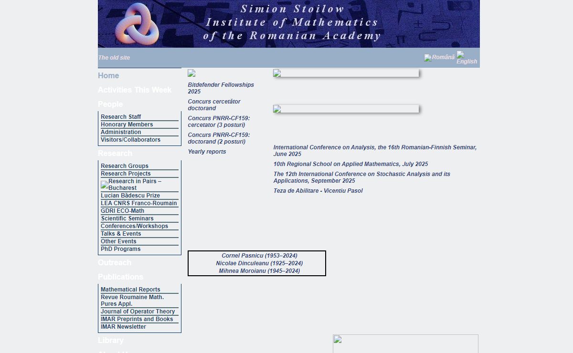Click the Research in Pairs icon

(x=105, y=185)
